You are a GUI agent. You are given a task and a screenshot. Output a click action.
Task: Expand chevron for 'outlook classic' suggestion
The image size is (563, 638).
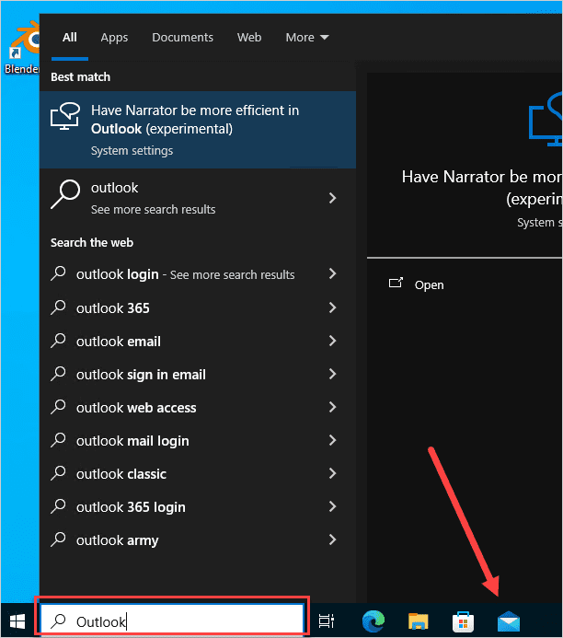coord(332,473)
